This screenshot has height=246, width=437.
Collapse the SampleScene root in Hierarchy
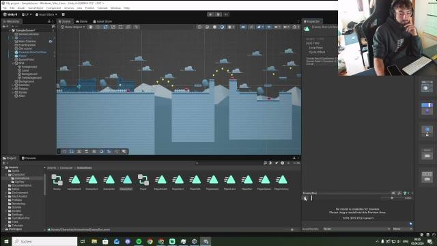click(10, 30)
